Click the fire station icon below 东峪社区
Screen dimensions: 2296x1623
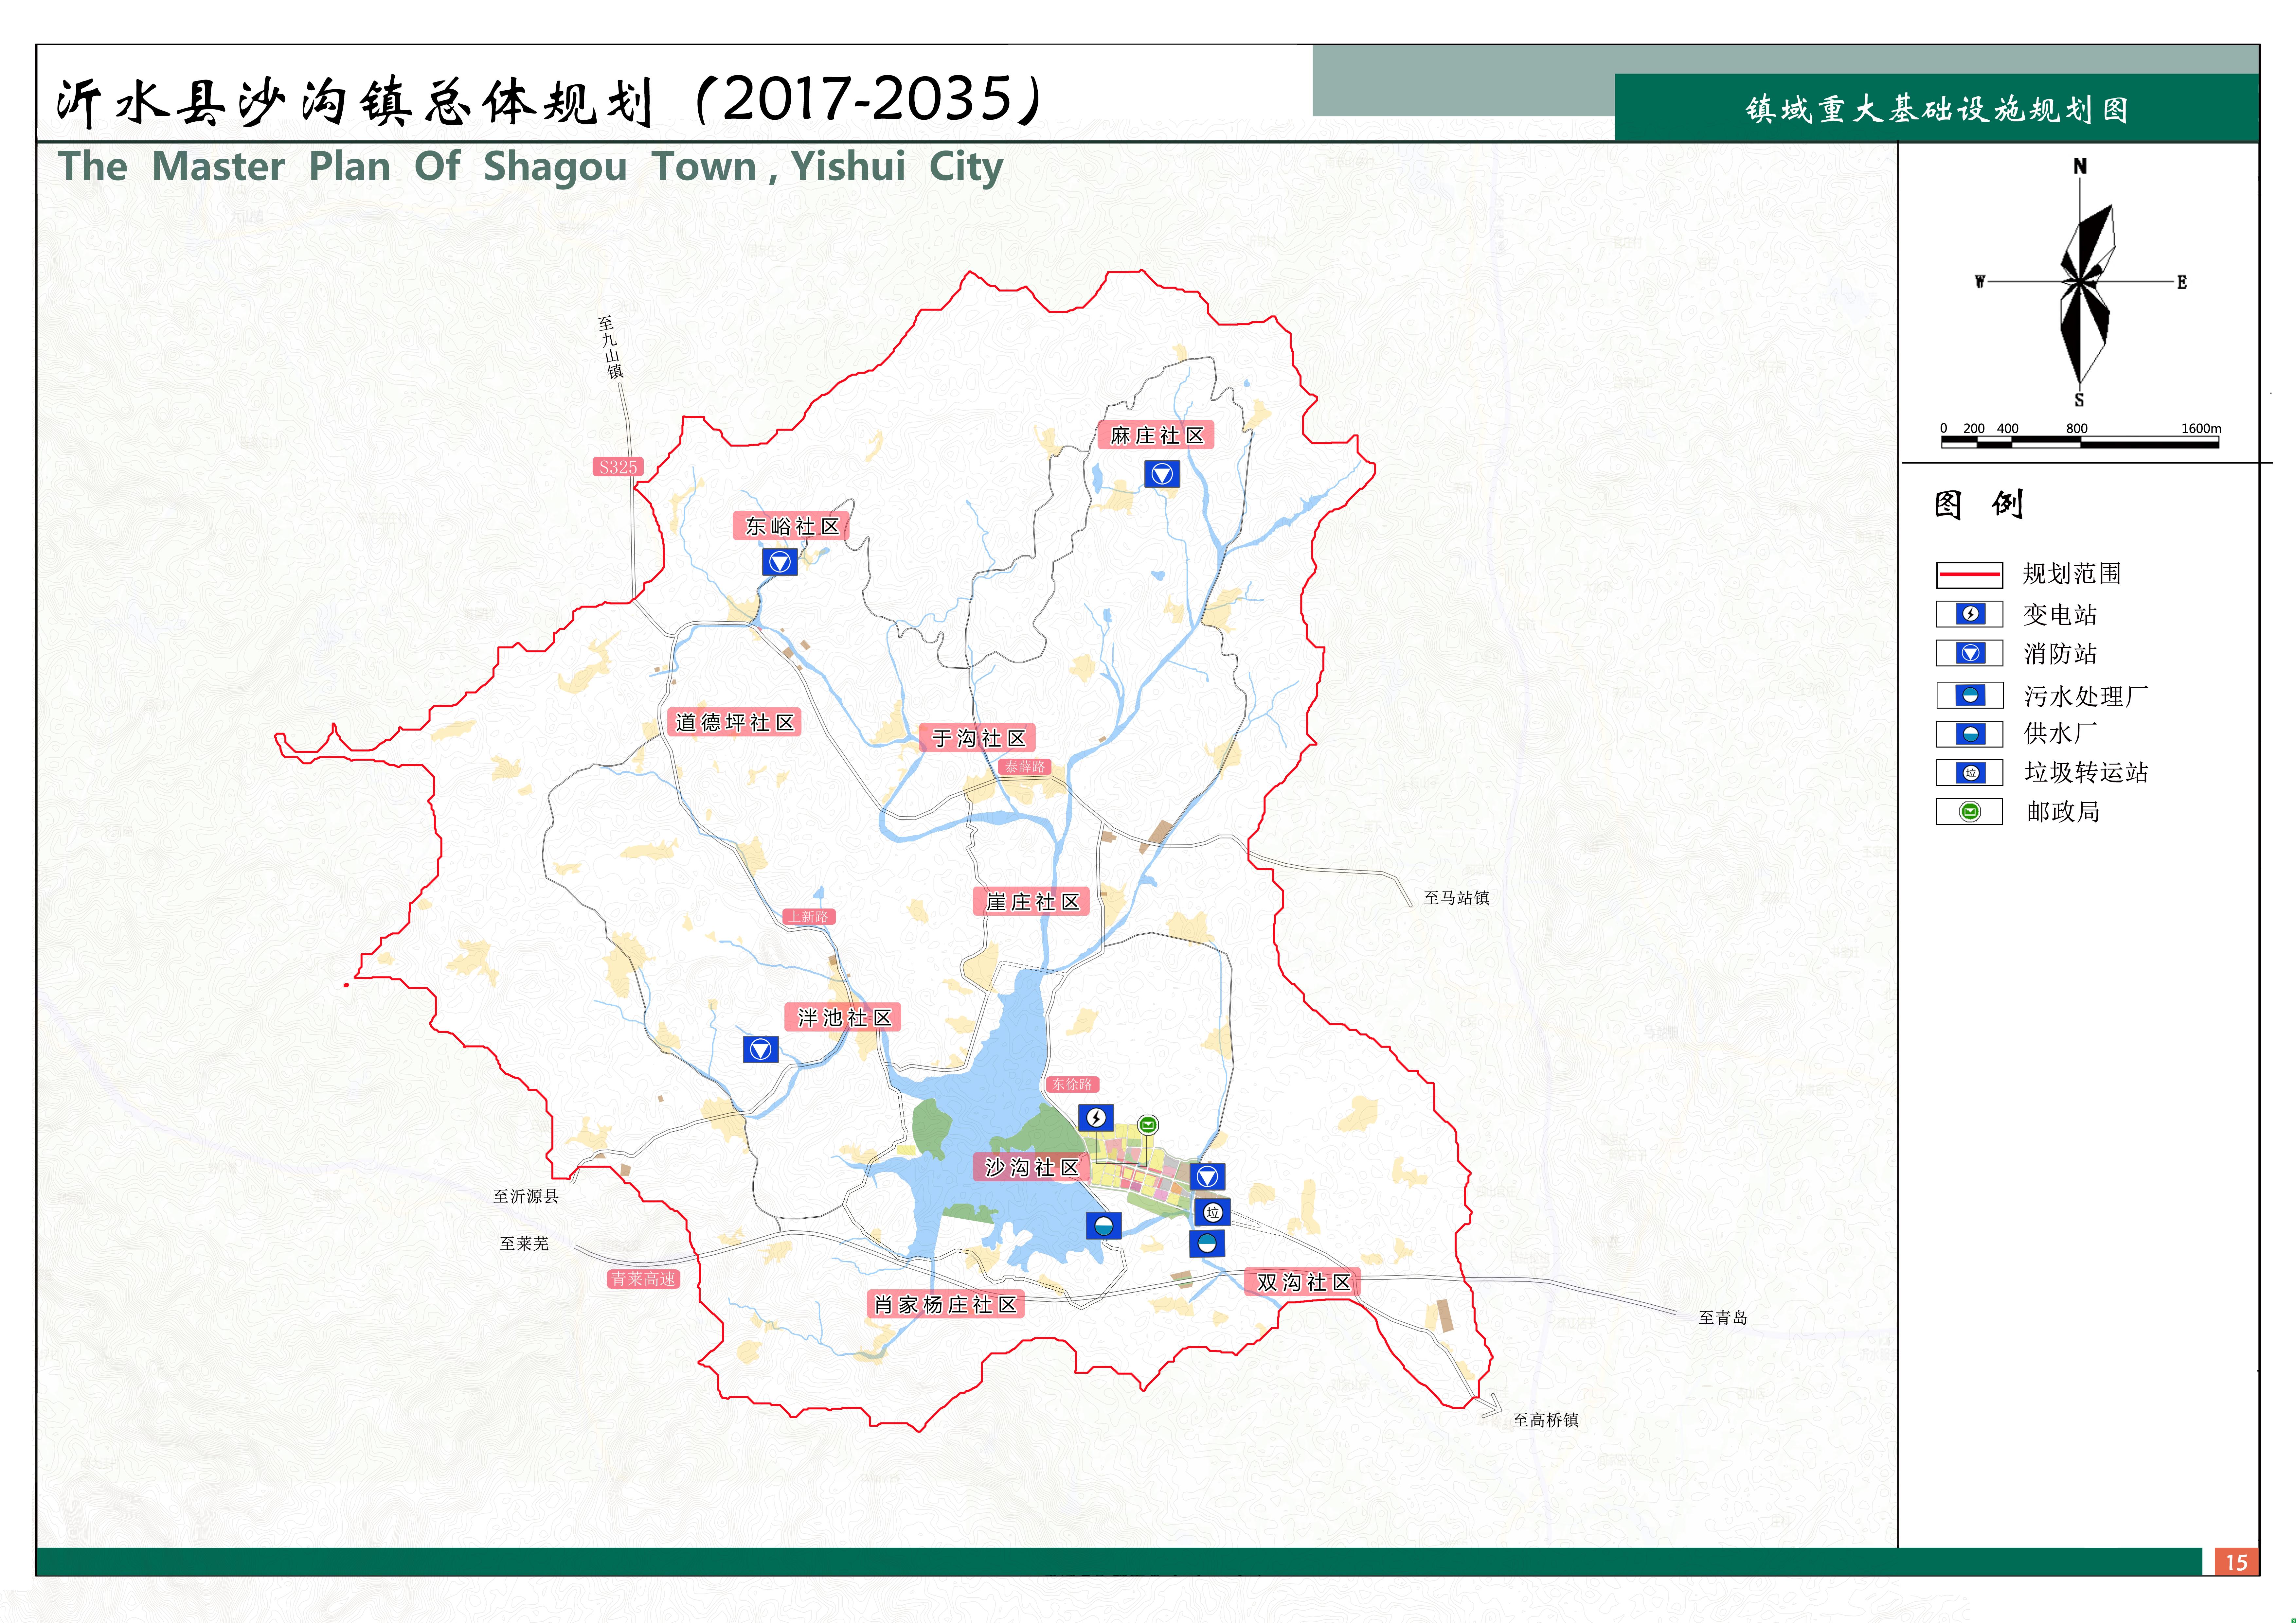pyautogui.click(x=780, y=562)
